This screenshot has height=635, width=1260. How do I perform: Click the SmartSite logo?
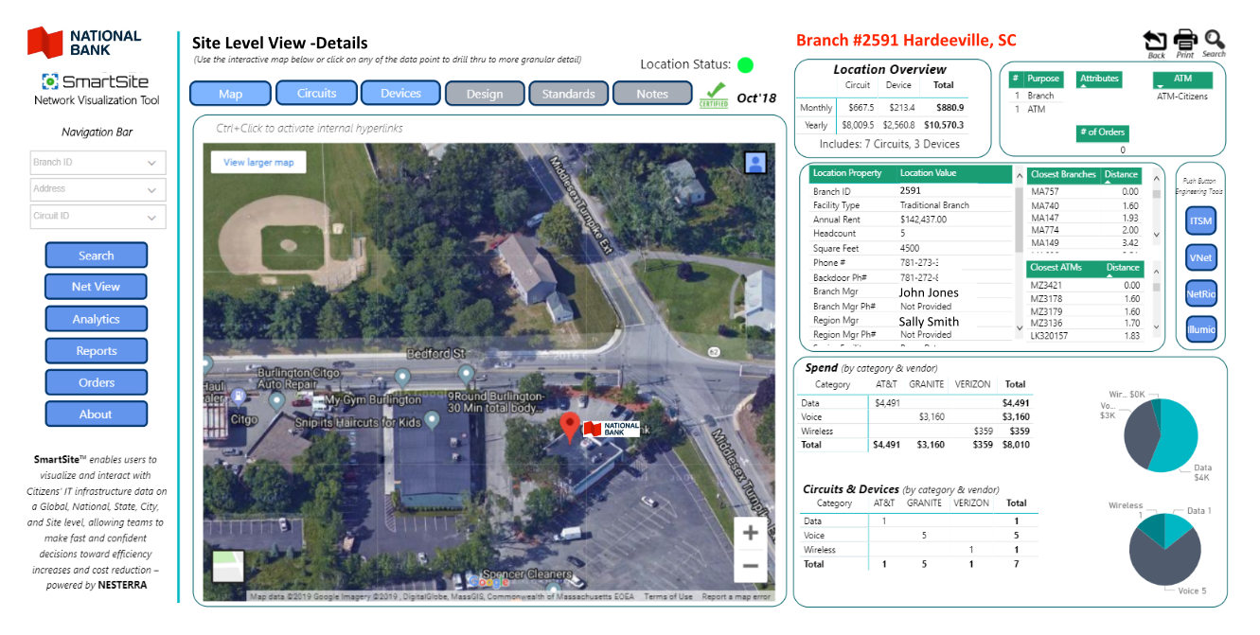pos(96,81)
